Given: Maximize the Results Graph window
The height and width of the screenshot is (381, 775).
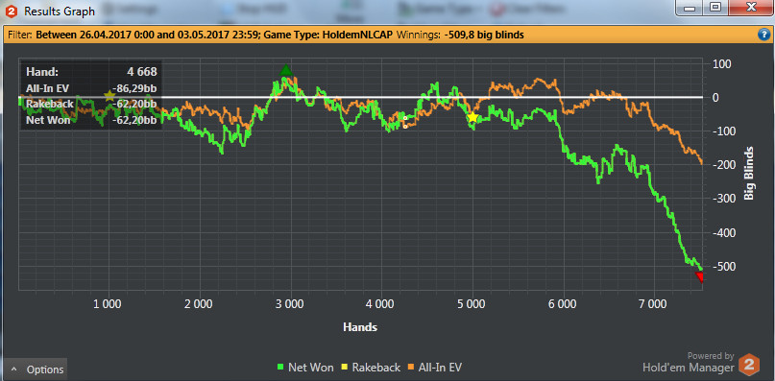Looking at the screenshot, I should click(715, 8).
